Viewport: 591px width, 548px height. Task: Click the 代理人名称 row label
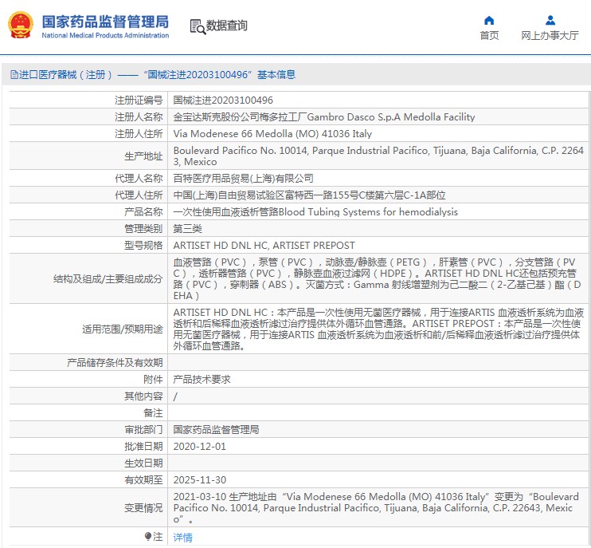tap(139, 178)
